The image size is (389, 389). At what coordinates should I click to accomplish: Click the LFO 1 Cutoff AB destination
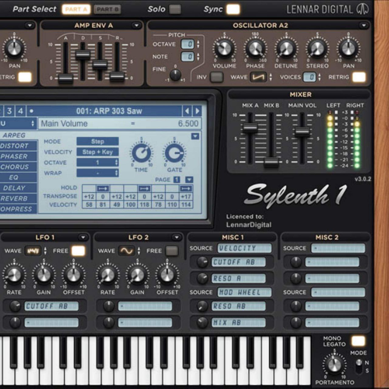tap(51, 306)
